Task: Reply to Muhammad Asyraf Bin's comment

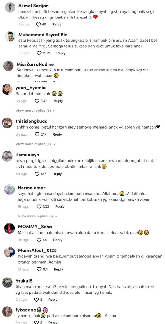Action: (x=61, y=53)
